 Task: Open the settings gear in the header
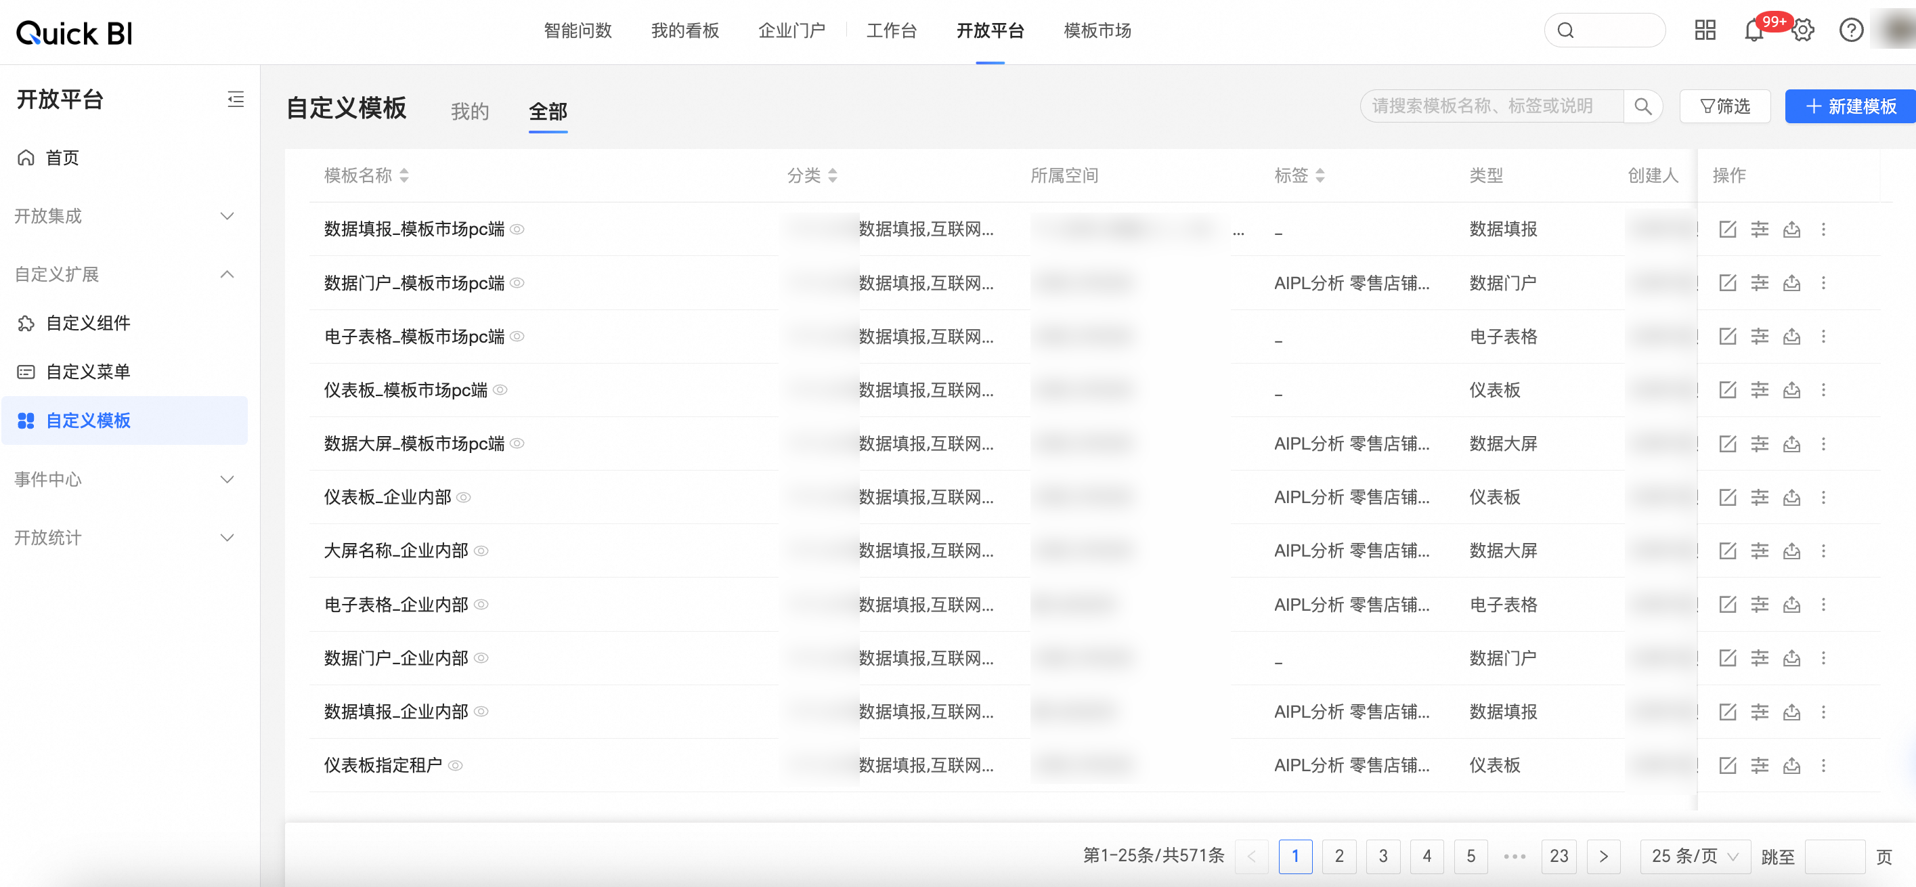tap(1803, 30)
